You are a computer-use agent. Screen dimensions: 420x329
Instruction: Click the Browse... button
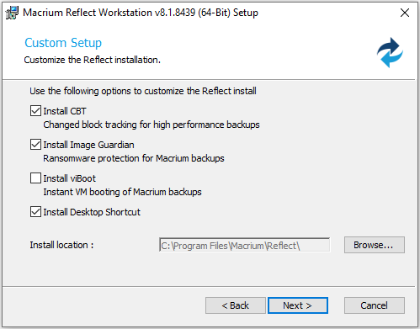pyautogui.click(x=375, y=245)
